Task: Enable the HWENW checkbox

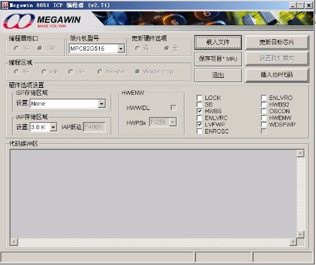Action: tap(264, 118)
